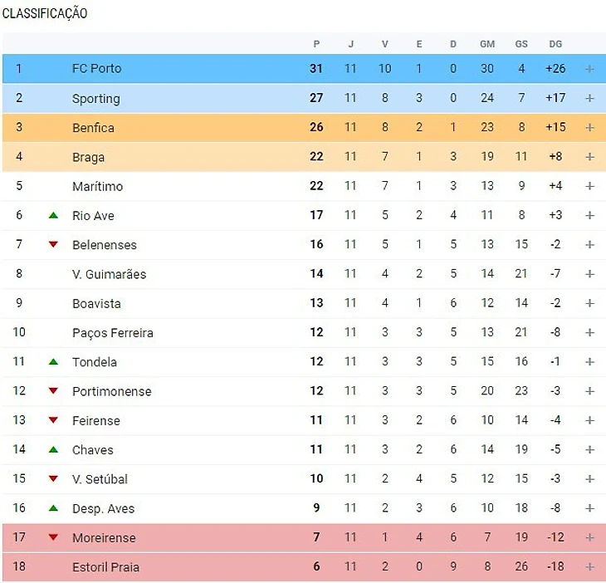Click the green up arrow beside Desp. Aves
The image size is (606, 583).
coord(53,508)
